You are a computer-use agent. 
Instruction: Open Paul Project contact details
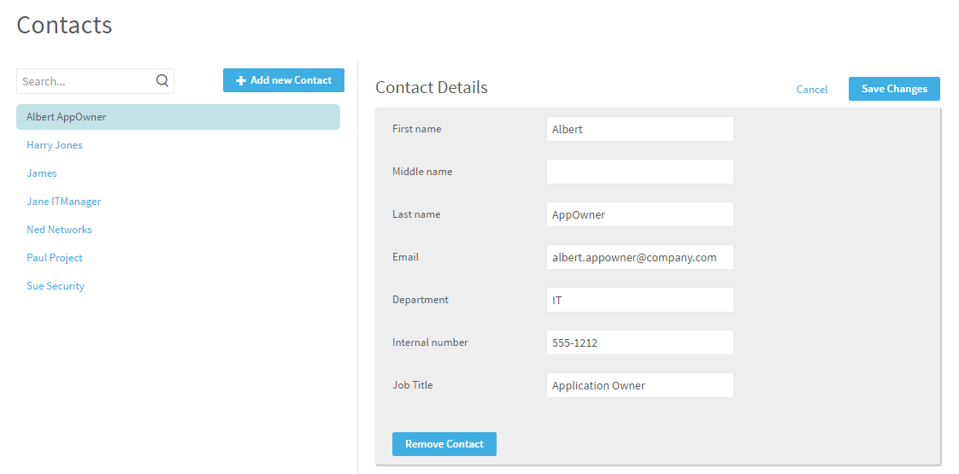pos(55,258)
